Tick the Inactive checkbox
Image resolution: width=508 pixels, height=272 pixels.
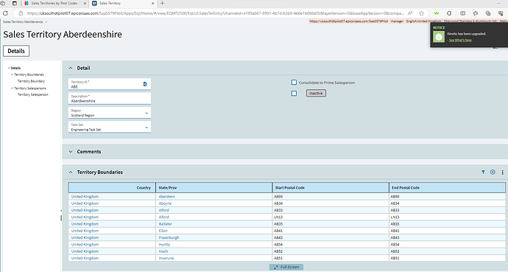click(294, 94)
